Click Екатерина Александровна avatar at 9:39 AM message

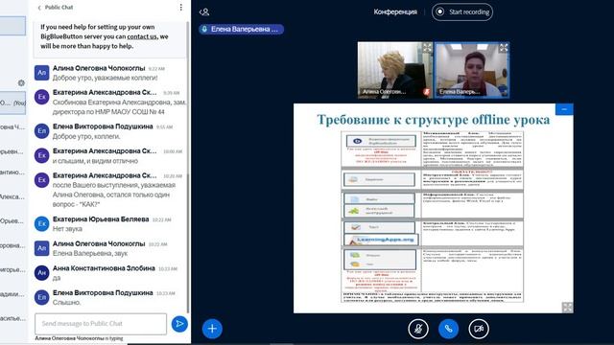pyautogui.click(x=41, y=97)
